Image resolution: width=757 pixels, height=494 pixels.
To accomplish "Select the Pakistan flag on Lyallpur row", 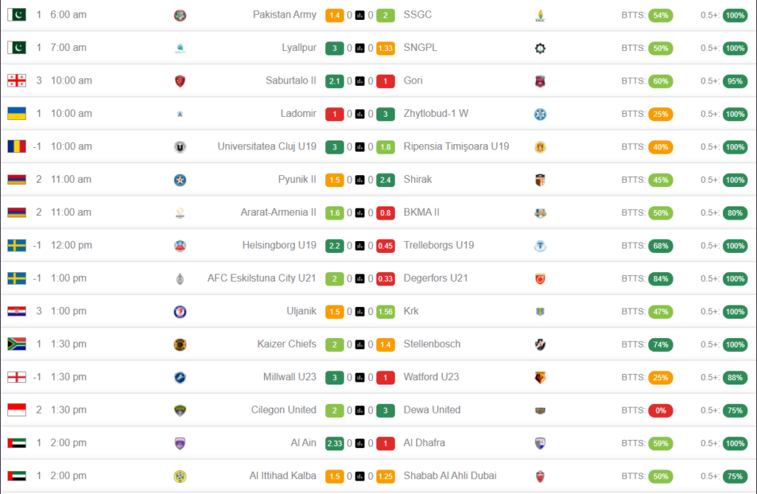I will [x=17, y=47].
